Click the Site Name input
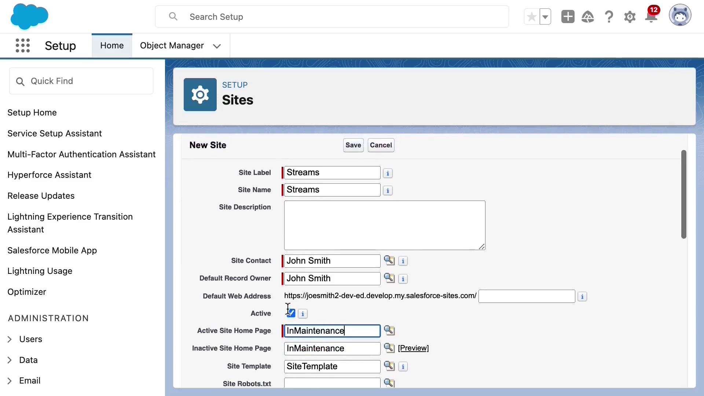Viewport: 704px width, 396px height. click(332, 190)
